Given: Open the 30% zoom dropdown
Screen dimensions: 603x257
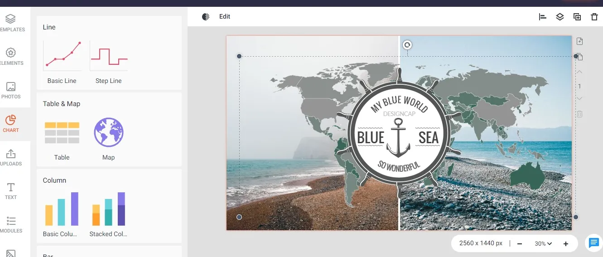Looking at the screenshot, I should (543, 243).
